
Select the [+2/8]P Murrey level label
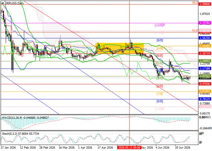[x=160, y=25]
